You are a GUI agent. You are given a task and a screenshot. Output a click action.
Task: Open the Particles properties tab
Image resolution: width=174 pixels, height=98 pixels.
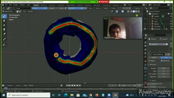[x=145, y=68]
